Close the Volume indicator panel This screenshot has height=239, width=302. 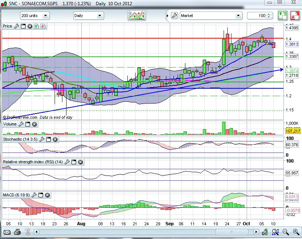[34, 124]
